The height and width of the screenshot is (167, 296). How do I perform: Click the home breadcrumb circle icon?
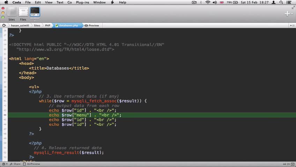(x=4, y=25)
